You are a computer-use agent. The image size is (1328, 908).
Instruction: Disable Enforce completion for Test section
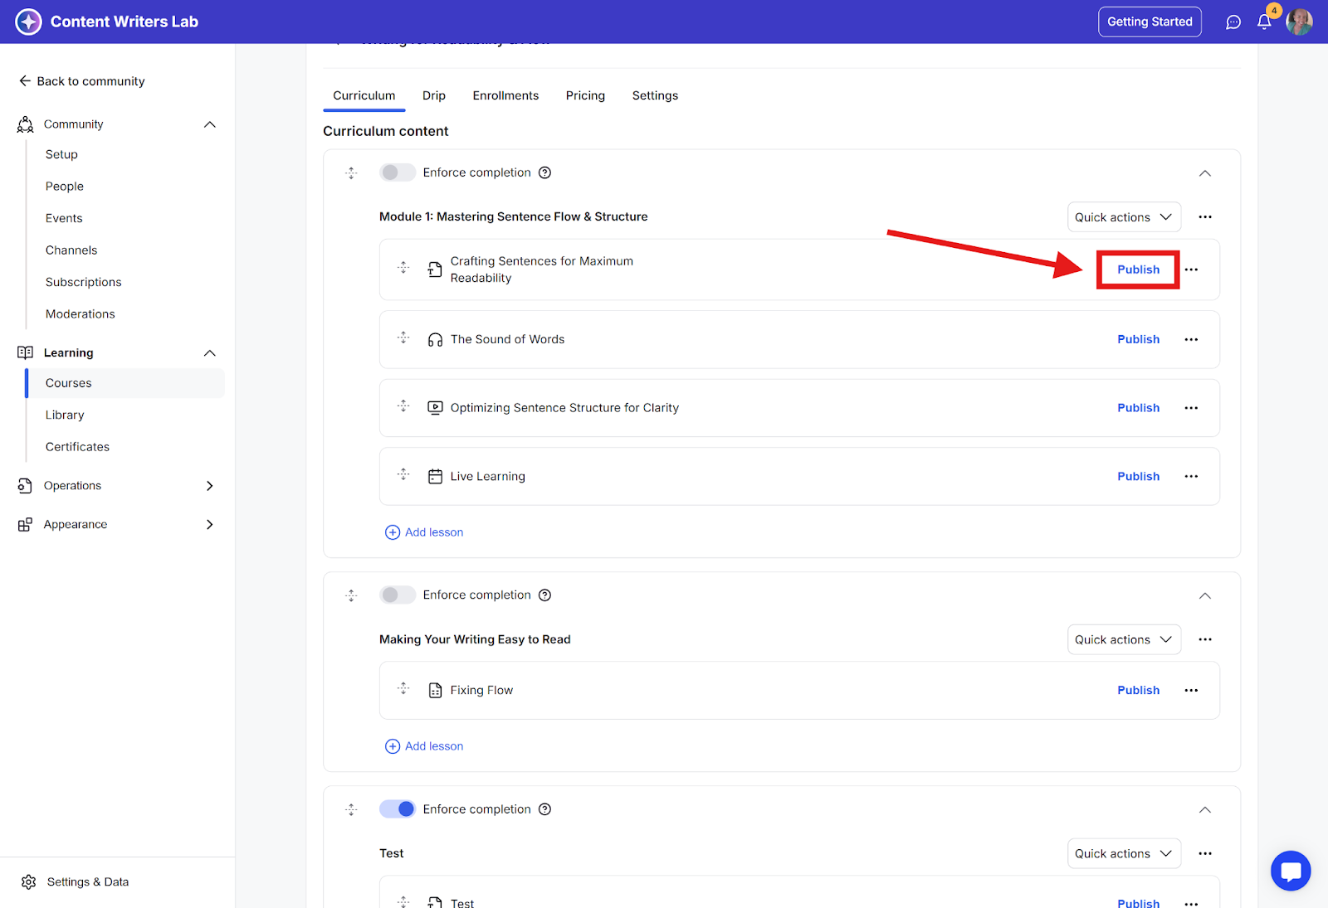point(397,809)
